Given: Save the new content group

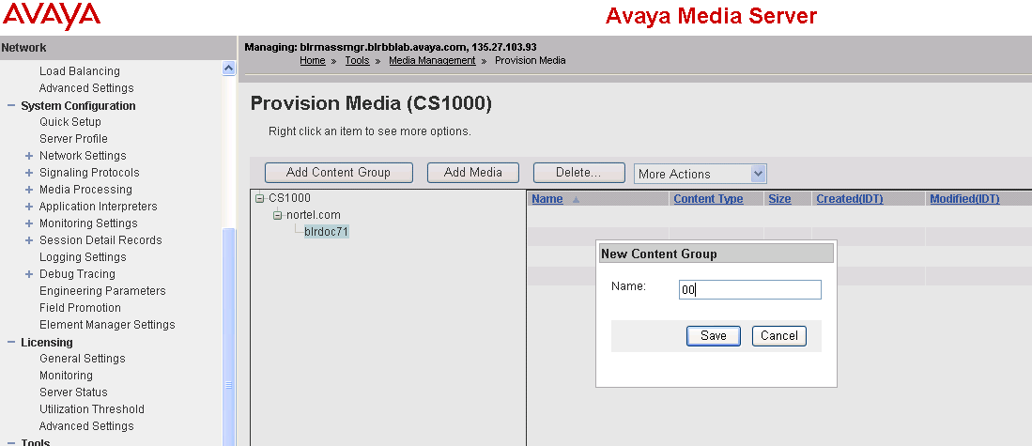Looking at the screenshot, I should (x=714, y=335).
